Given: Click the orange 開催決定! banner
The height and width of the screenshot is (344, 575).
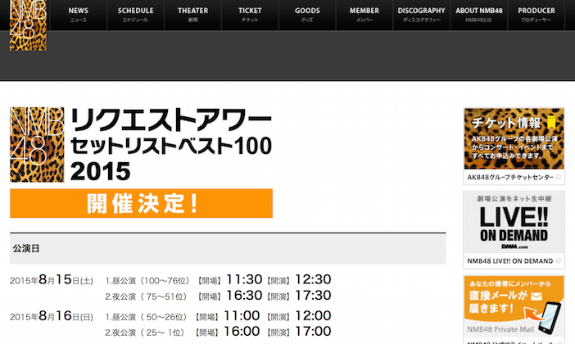Looking at the screenshot, I should [x=141, y=204].
